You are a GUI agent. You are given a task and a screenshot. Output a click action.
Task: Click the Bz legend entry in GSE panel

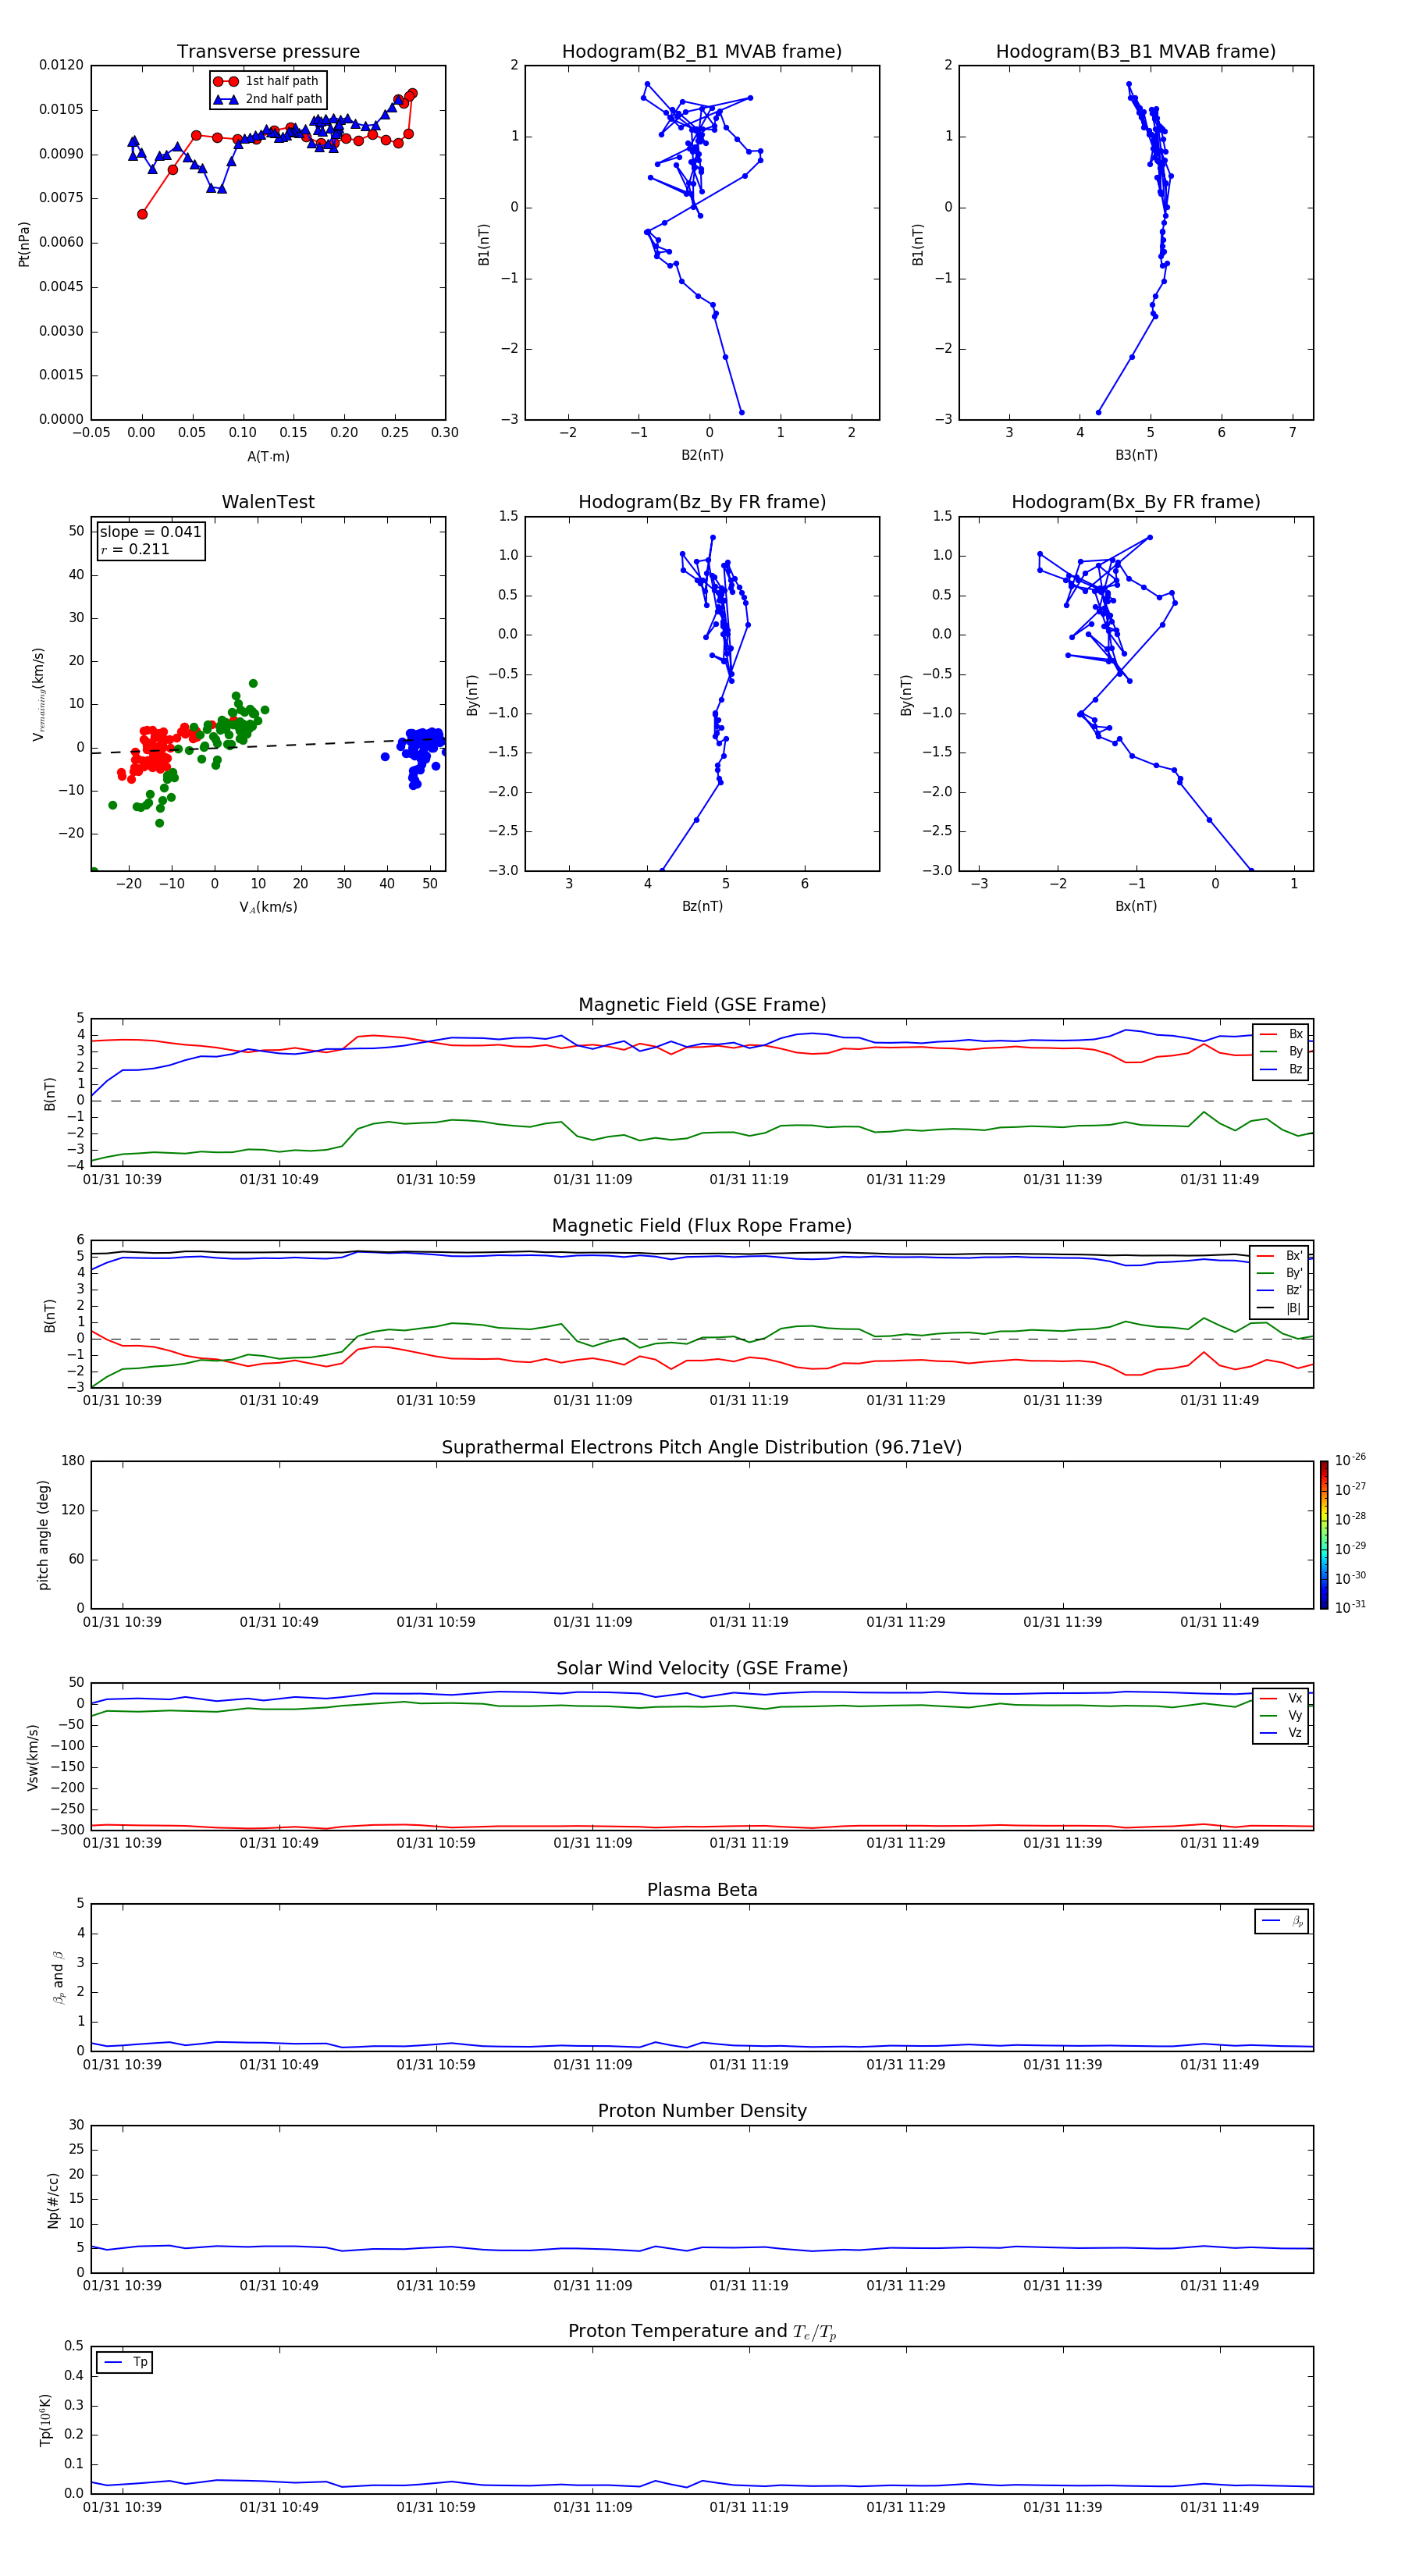(x=1281, y=1069)
